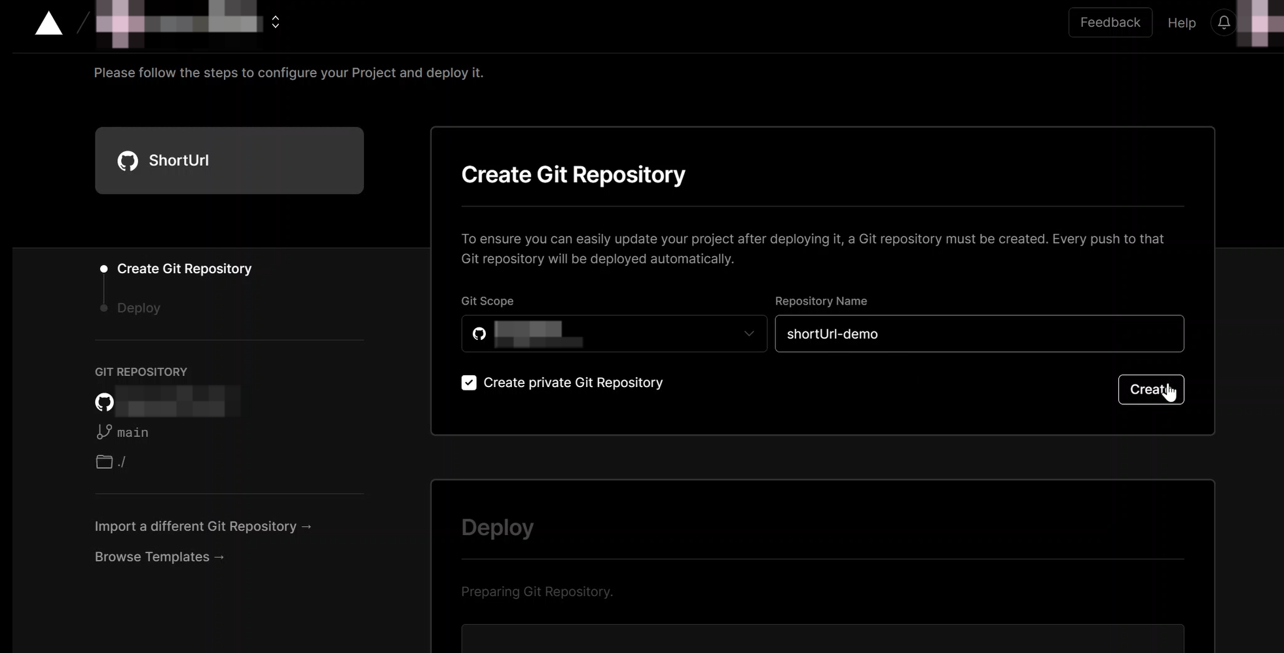The width and height of the screenshot is (1284, 653).
Task: Open the Help link
Action: coord(1181,23)
